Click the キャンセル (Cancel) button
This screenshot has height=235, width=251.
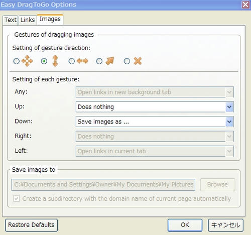[x=225, y=225]
